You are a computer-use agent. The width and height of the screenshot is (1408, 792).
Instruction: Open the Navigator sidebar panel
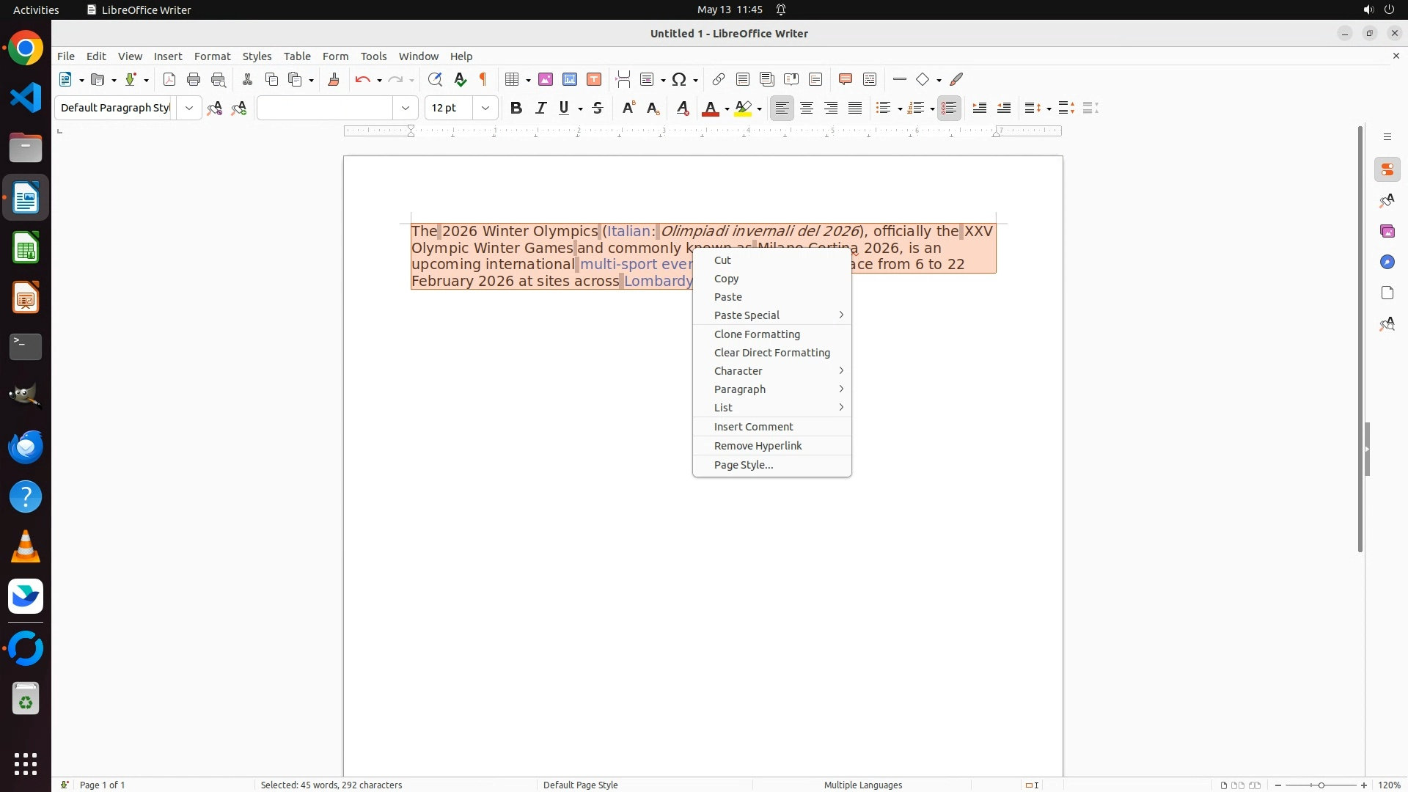click(1387, 263)
